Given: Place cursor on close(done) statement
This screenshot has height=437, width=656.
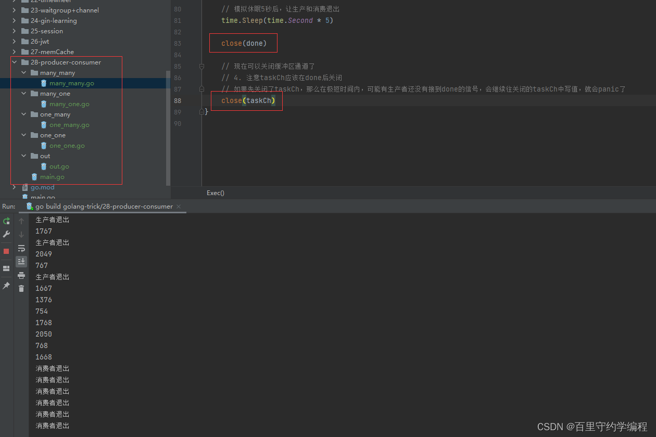Looking at the screenshot, I should (244, 44).
